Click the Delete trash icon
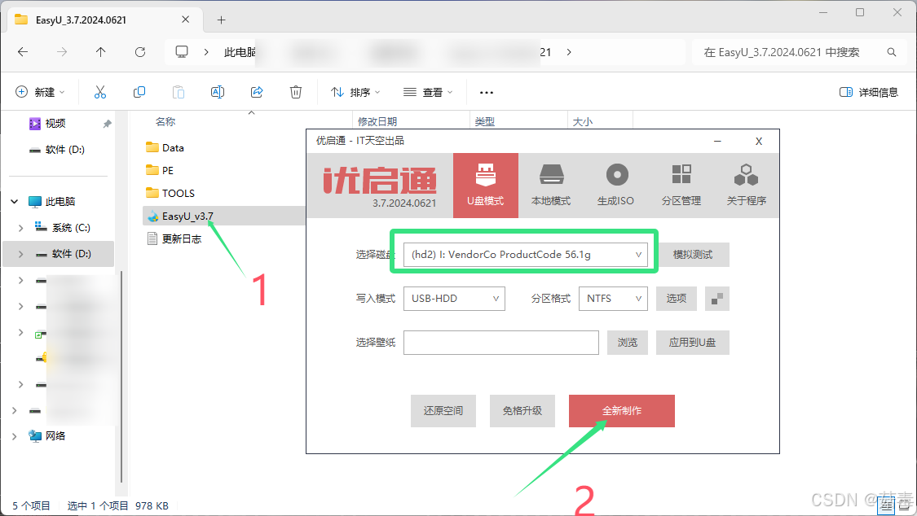Viewport: 917px width, 516px height. point(296,92)
